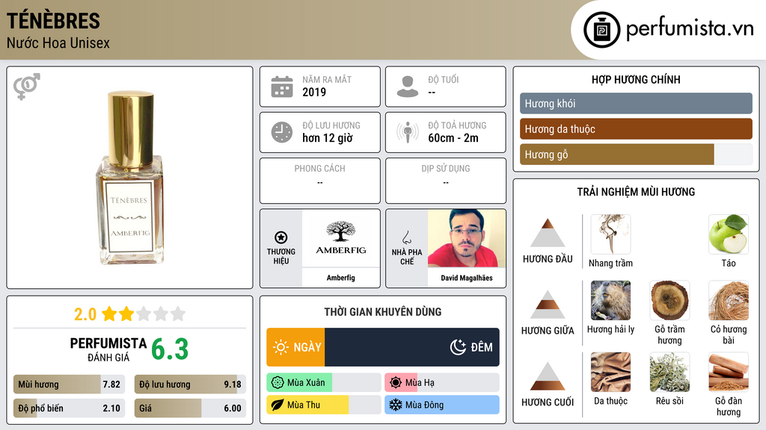Image resolution: width=766 pixels, height=430 pixels.
Task: Click the Mùa Hạ season bar
Action: [441, 383]
